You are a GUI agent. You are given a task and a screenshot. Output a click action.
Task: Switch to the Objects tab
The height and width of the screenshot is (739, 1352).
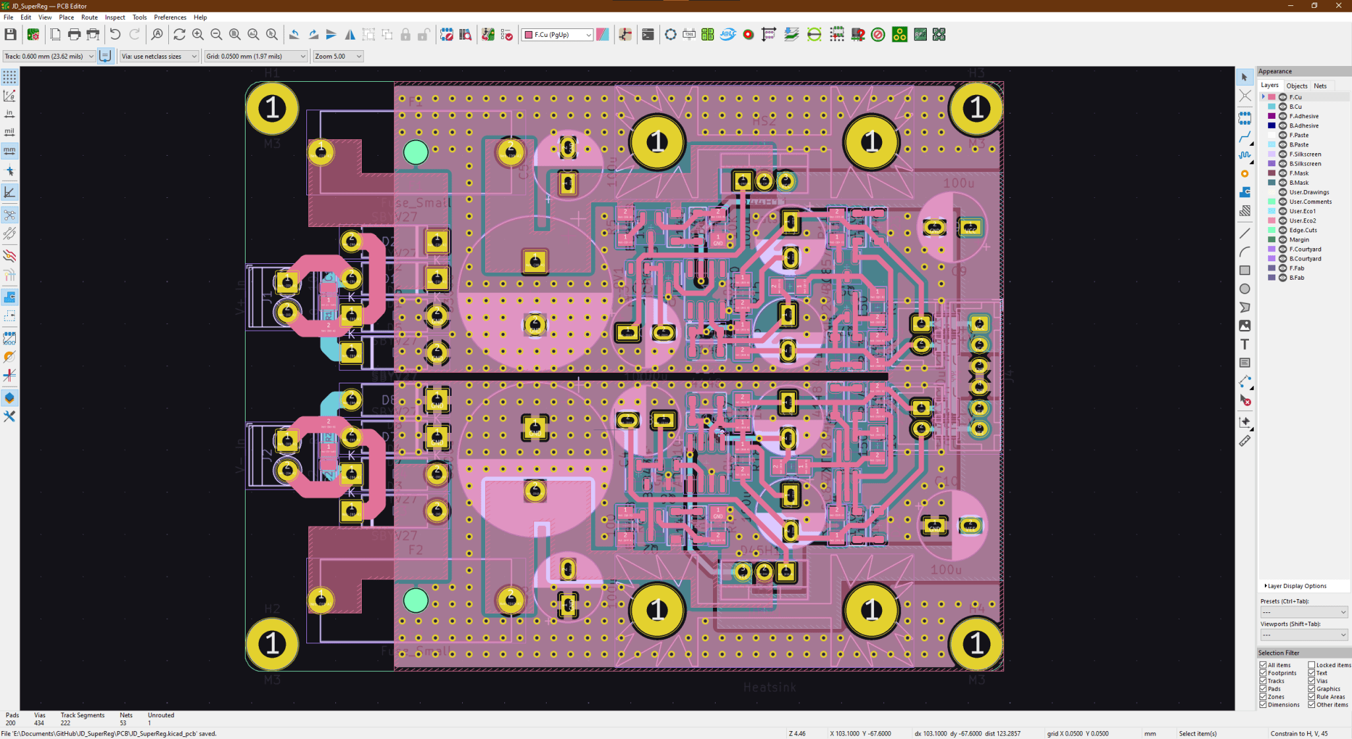[1297, 86]
